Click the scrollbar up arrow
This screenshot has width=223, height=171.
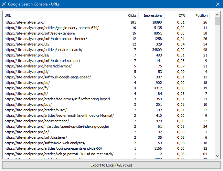[x=217, y=15]
